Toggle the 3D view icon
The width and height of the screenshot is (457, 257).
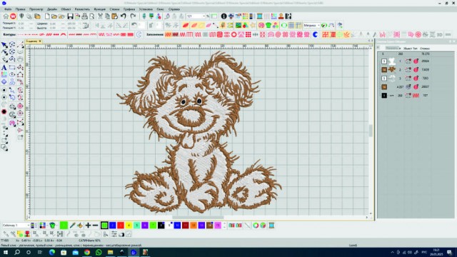(440, 35)
